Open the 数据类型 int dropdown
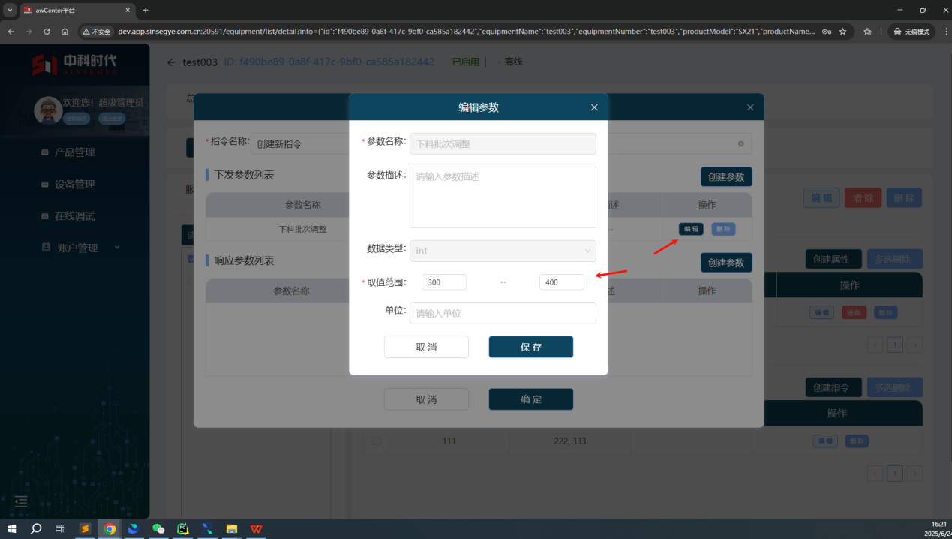This screenshot has height=539, width=952. coord(503,251)
